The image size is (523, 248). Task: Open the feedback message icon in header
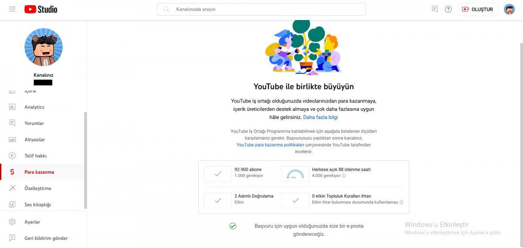click(435, 9)
